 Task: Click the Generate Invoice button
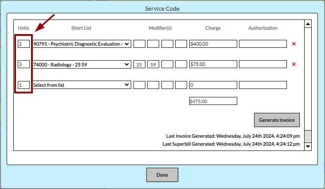point(277,120)
